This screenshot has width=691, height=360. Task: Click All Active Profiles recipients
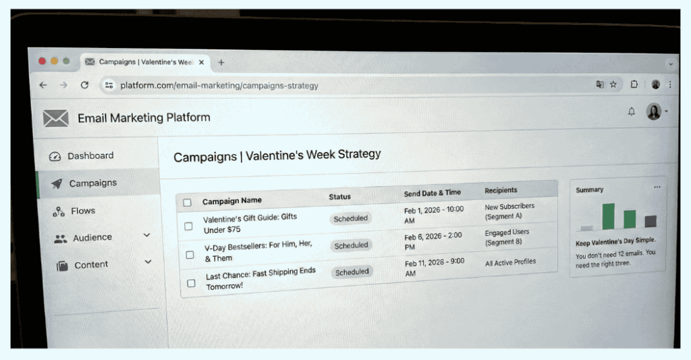coord(510,263)
